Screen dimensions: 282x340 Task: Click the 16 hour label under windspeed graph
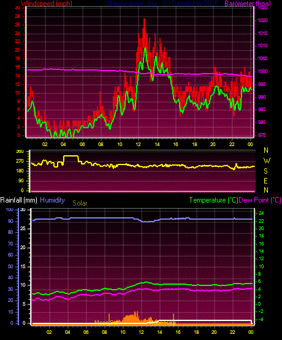[x=176, y=144]
